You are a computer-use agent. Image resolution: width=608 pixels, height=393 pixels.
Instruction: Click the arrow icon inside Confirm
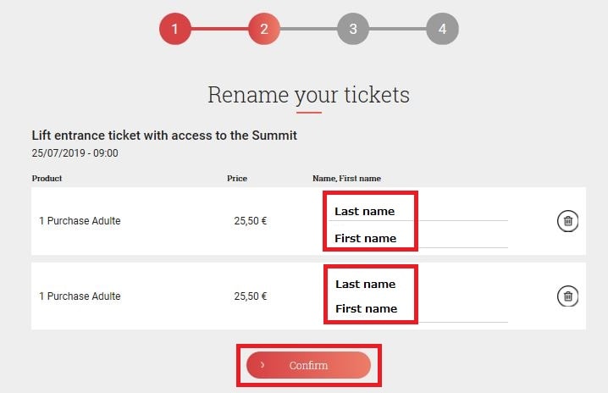click(263, 365)
